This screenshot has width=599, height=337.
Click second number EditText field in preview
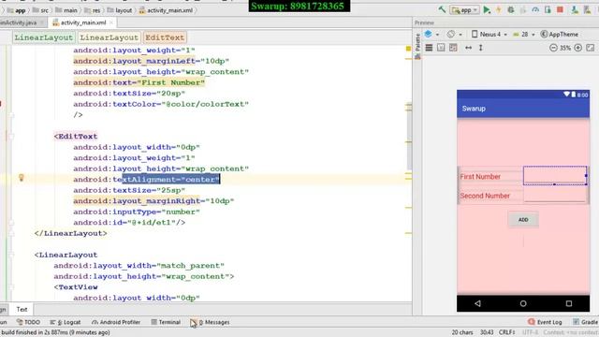click(x=555, y=195)
